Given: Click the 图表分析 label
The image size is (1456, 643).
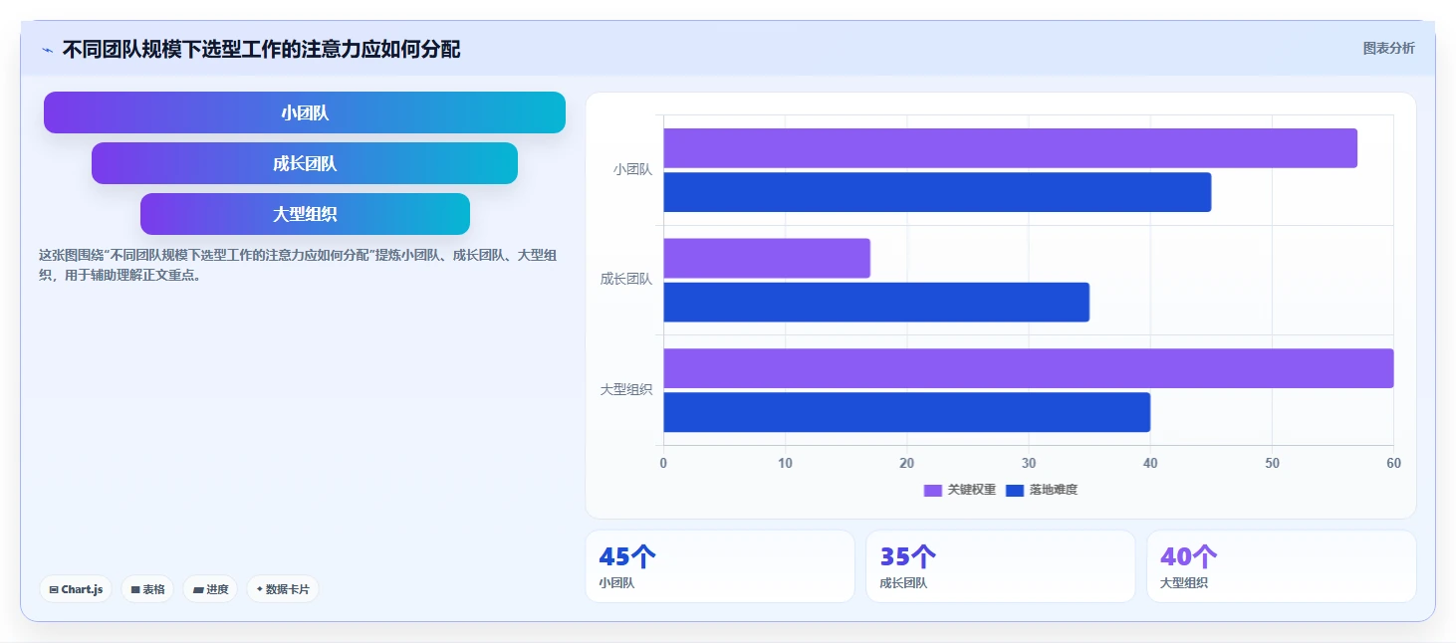Looking at the screenshot, I should coord(1388,49).
